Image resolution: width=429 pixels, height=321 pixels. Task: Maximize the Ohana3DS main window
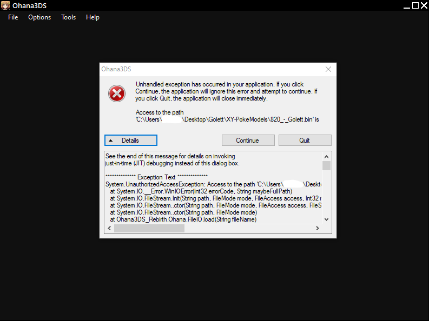[415, 5]
